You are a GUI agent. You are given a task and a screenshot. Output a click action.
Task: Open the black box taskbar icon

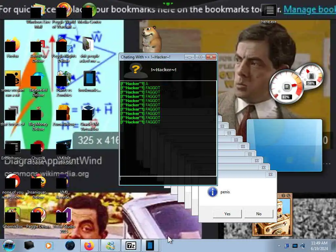point(29,245)
